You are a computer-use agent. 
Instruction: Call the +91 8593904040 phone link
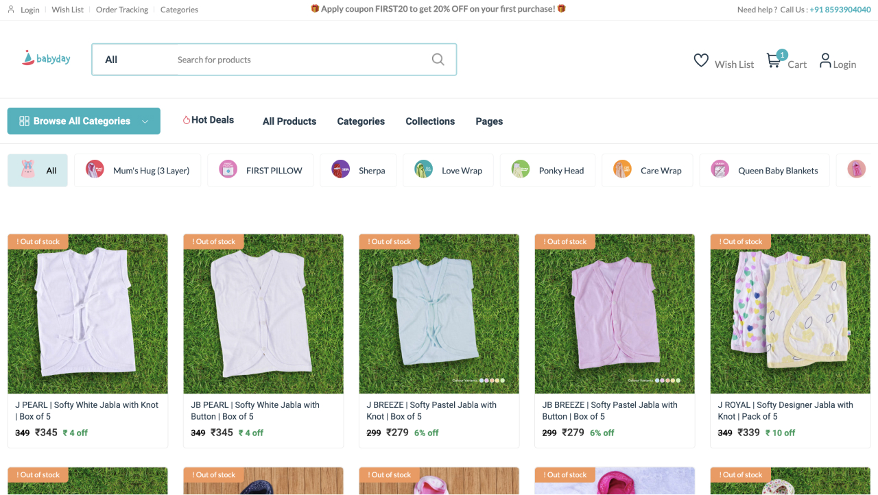840,10
